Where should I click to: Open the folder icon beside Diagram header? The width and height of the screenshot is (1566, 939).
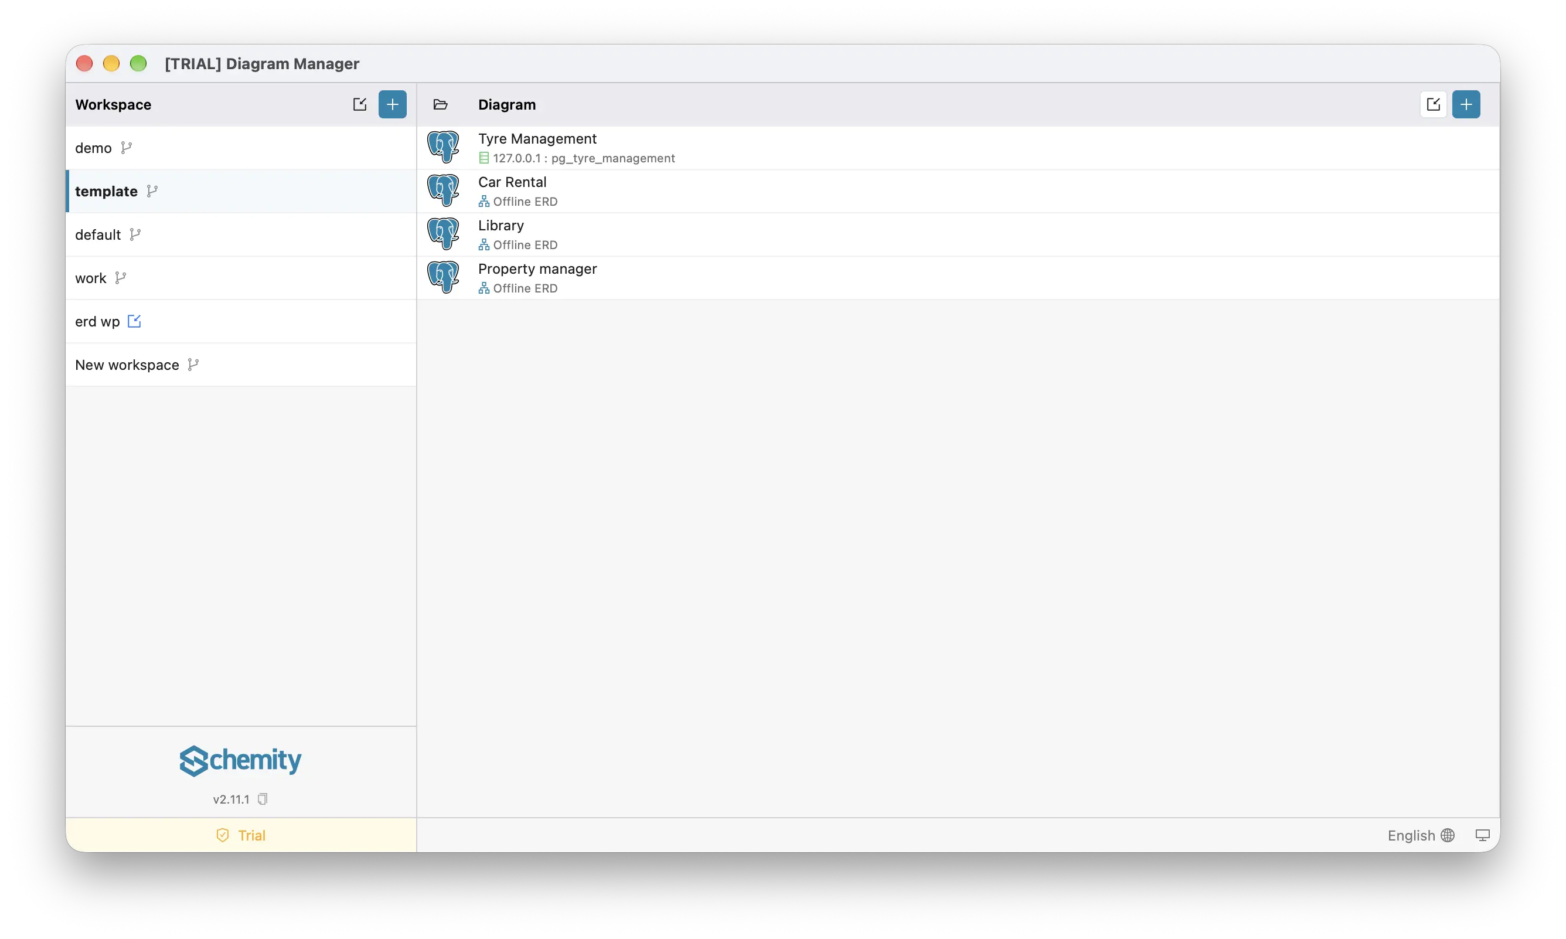coord(440,104)
